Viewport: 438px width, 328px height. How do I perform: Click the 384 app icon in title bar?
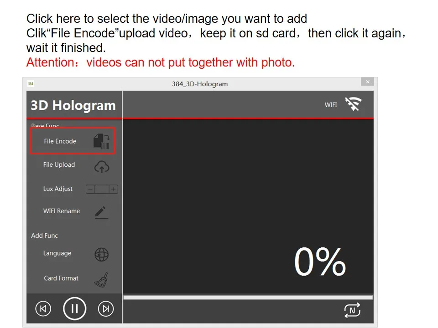click(31, 83)
